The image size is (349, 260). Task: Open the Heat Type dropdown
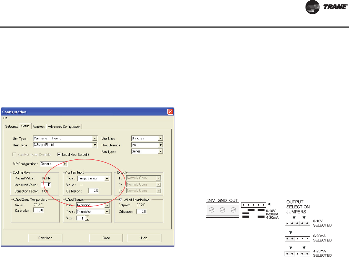point(94,145)
